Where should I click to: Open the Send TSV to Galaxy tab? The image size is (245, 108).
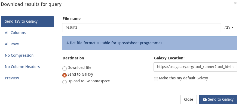click(27, 22)
